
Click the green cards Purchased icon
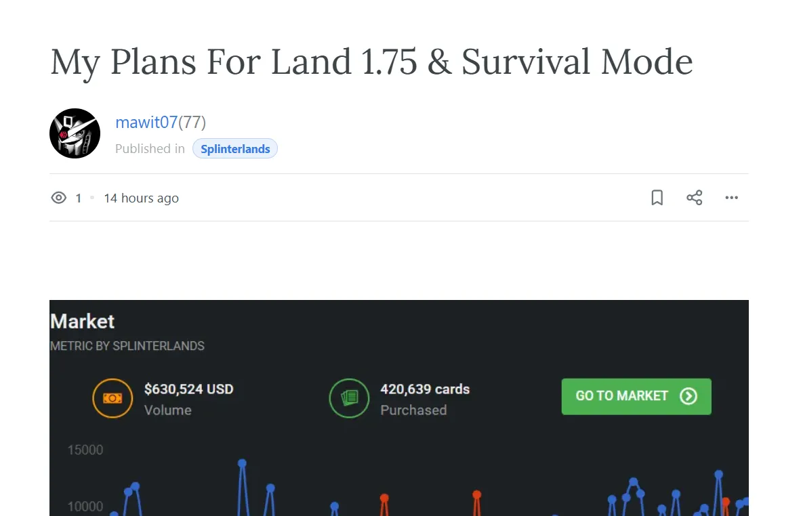click(349, 398)
